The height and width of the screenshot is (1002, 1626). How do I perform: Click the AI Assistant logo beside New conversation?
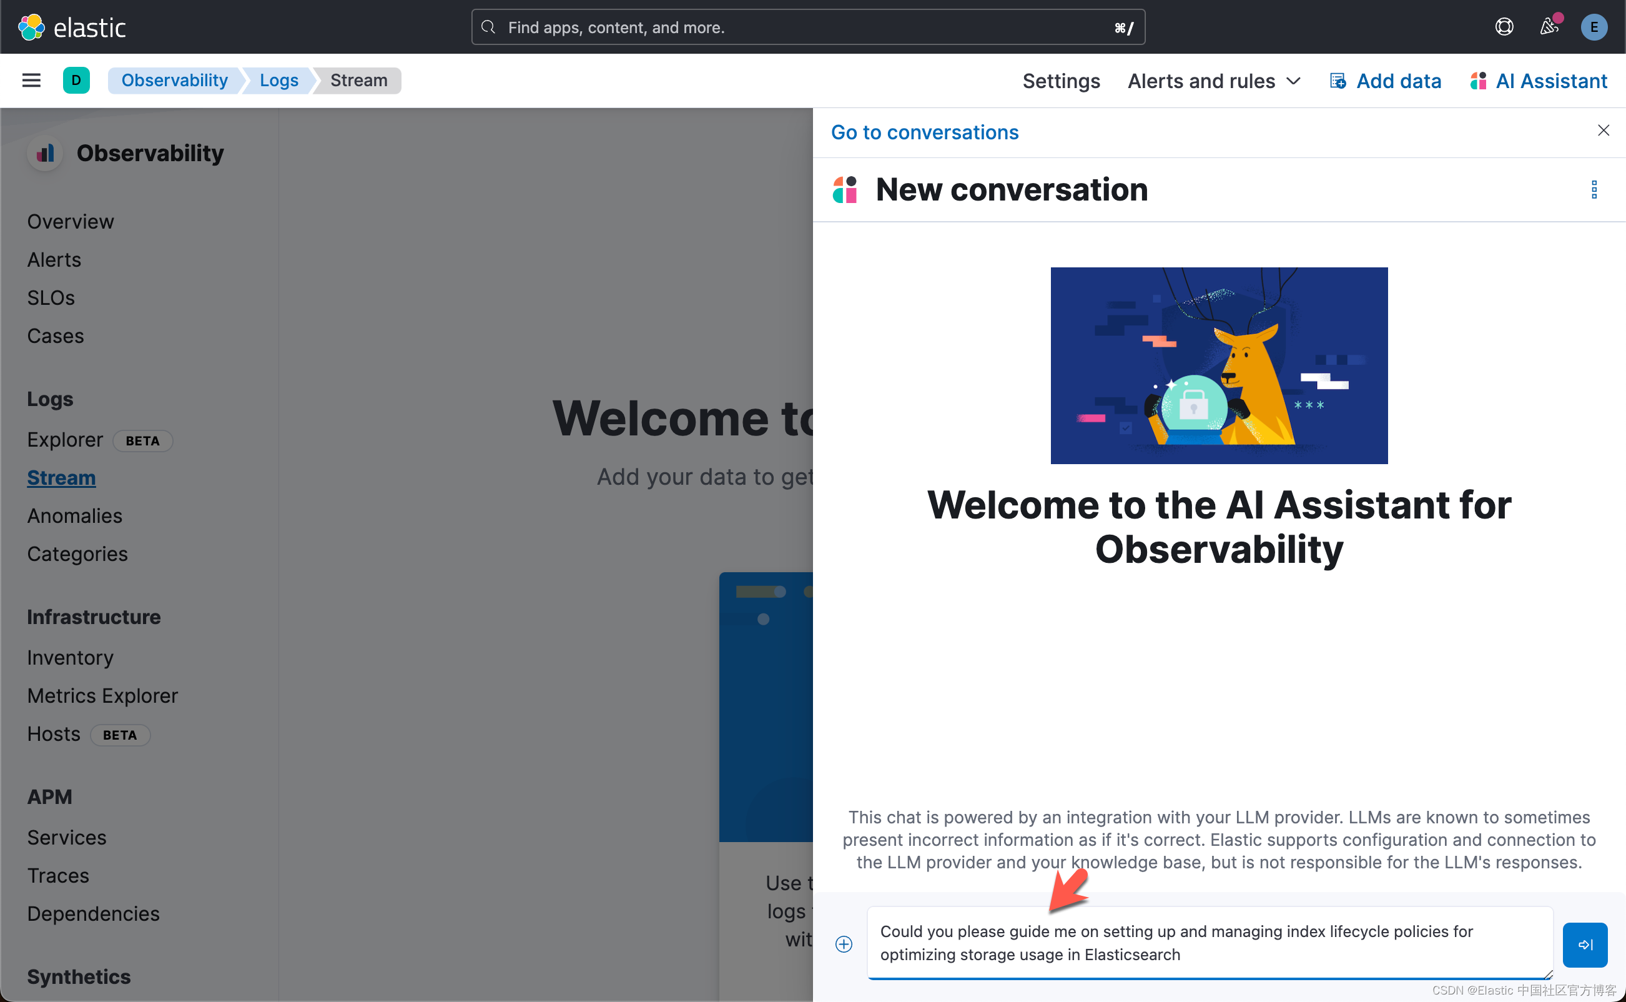coord(844,190)
